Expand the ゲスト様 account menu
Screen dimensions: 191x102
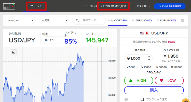pyautogui.click(x=143, y=6)
